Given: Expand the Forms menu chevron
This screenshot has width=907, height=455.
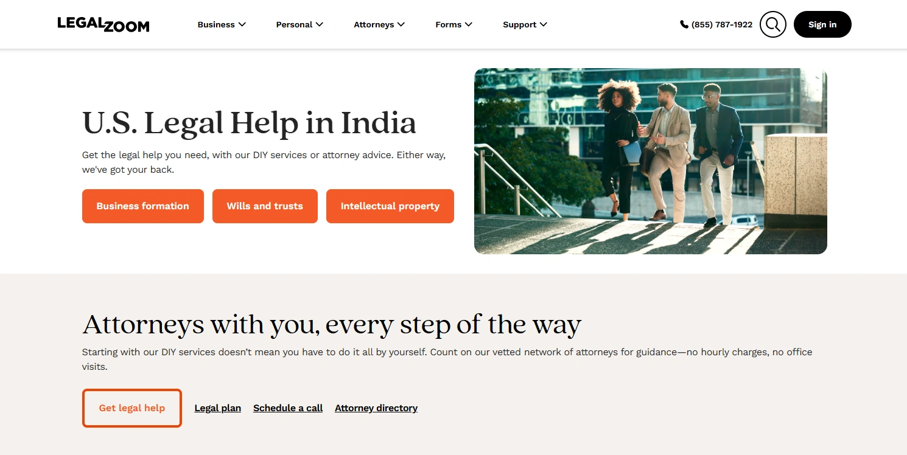Looking at the screenshot, I should coord(469,24).
